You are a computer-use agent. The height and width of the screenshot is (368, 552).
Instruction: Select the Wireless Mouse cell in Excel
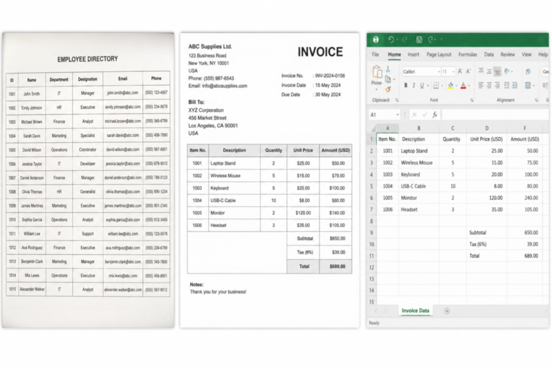click(x=419, y=162)
